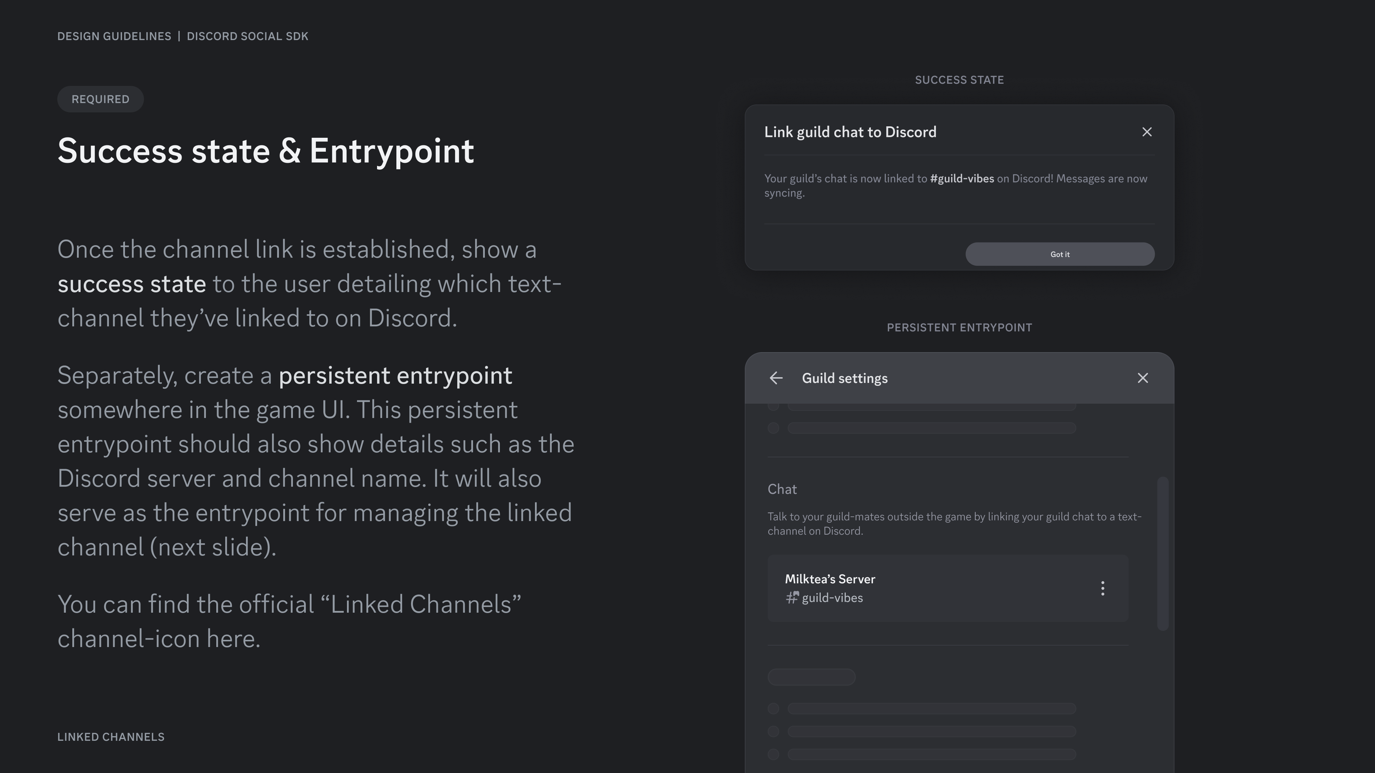Click the back arrow in Guild settings
1375x773 pixels.
coord(777,378)
